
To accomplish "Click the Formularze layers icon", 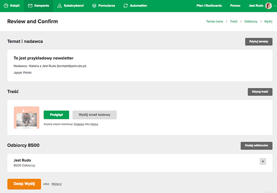I will [94, 6].
